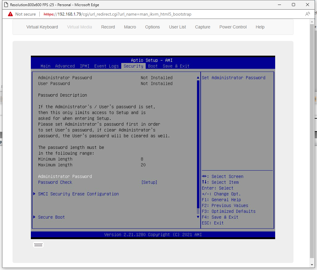This screenshot has width=317, height=270.
Task: Click the browser scrollbar down arrow
Action: tap(312, 265)
